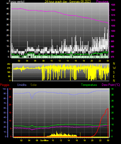Click the 1025 pressure axis value
Image resolution: width=121 pixels, height=144 pixels.
click(x=113, y=5)
